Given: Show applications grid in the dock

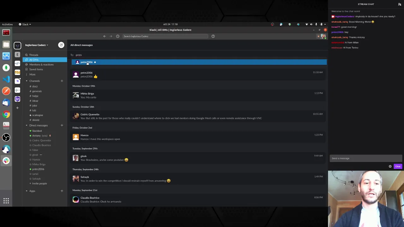Looking at the screenshot, I should click(x=6, y=201).
